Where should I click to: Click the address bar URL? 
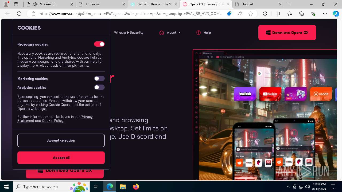[x=131, y=14]
